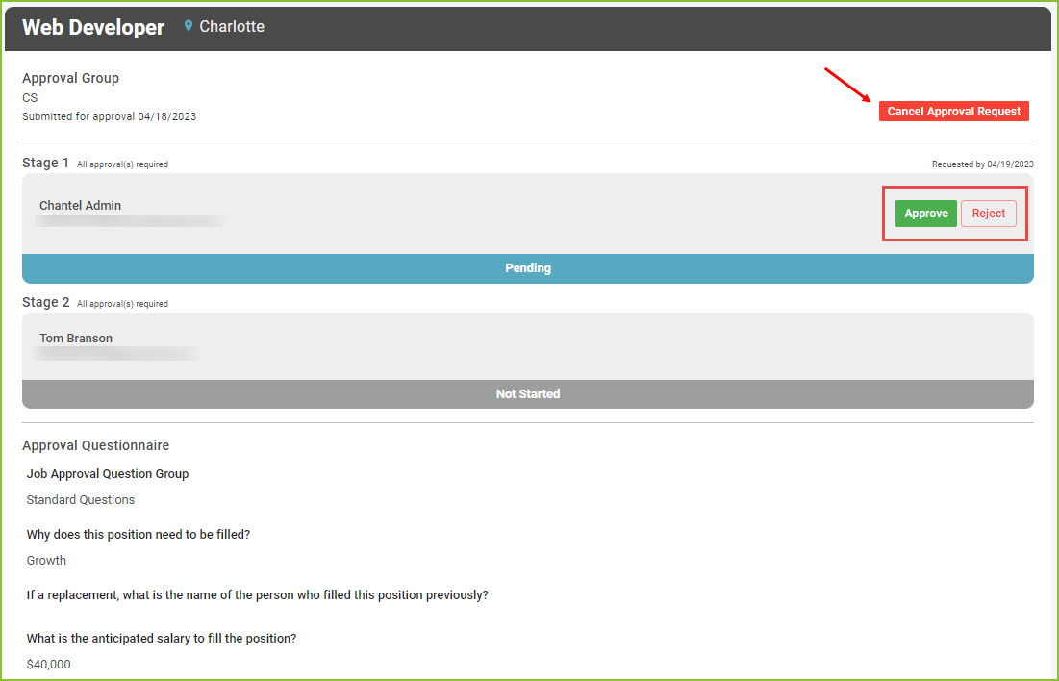Select the Tom Branson approver name

click(76, 338)
